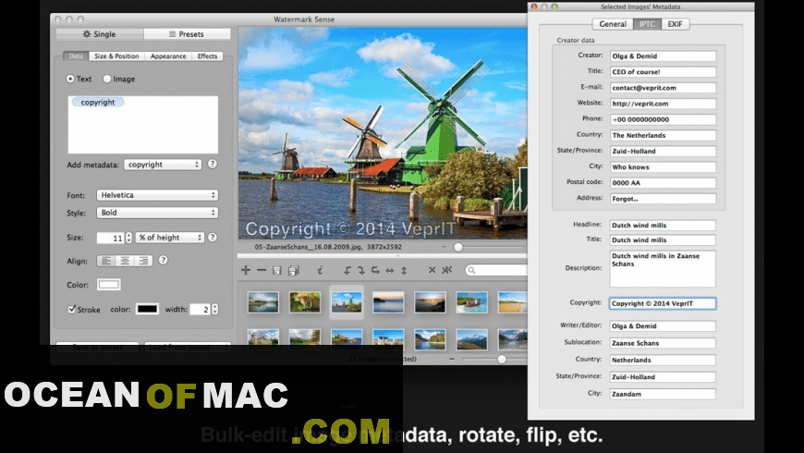Viewport: 804px width, 453px height.
Task: Open the Add metadata copyright dropdown
Action: pyautogui.click(x=163, y=165)
